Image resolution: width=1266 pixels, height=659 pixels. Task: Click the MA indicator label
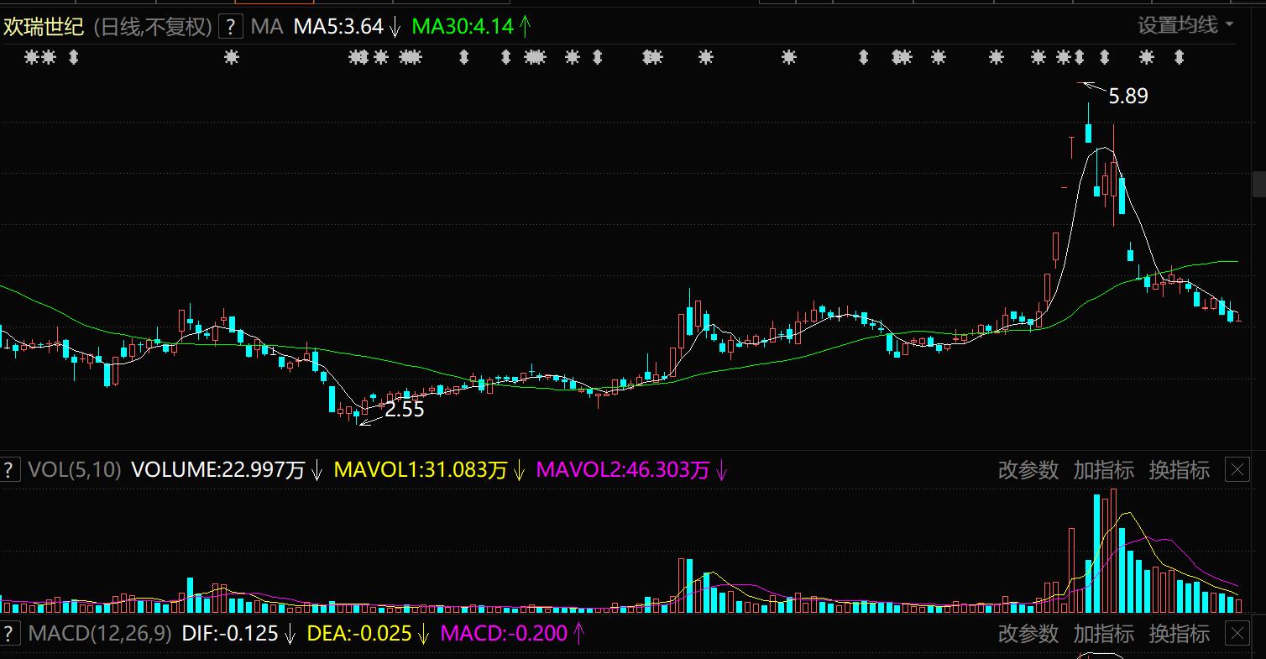point(267,27)
